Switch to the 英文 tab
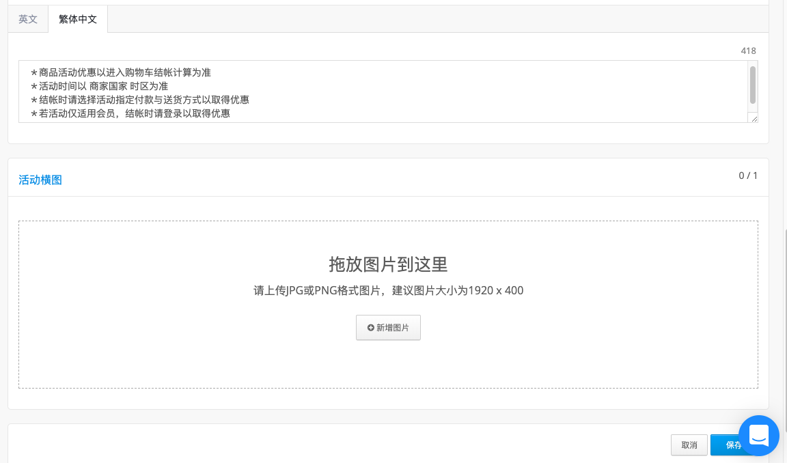The image size is (787, 463). coord(28,19)
